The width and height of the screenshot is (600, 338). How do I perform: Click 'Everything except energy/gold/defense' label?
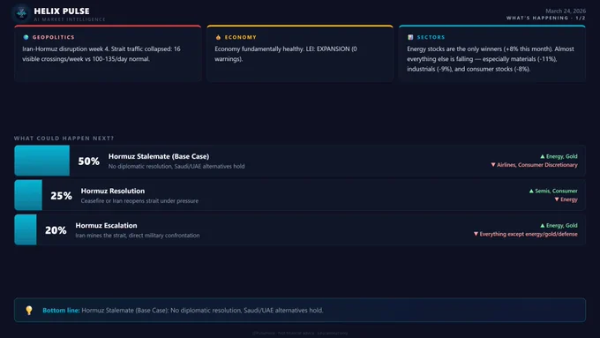[529, 234]
